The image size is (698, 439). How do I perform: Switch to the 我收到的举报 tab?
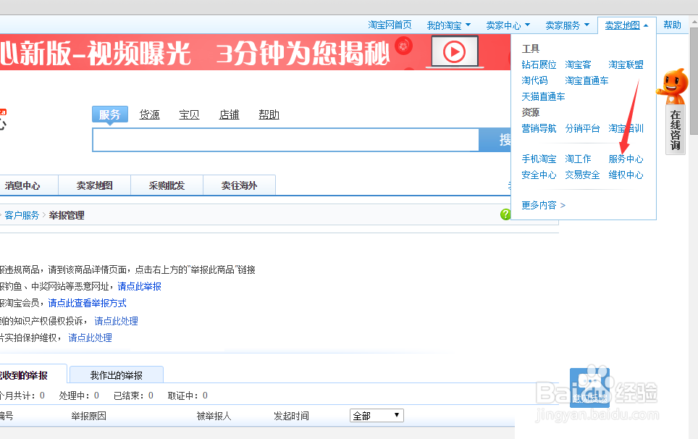pyautogui.click(x=33, y=375)
